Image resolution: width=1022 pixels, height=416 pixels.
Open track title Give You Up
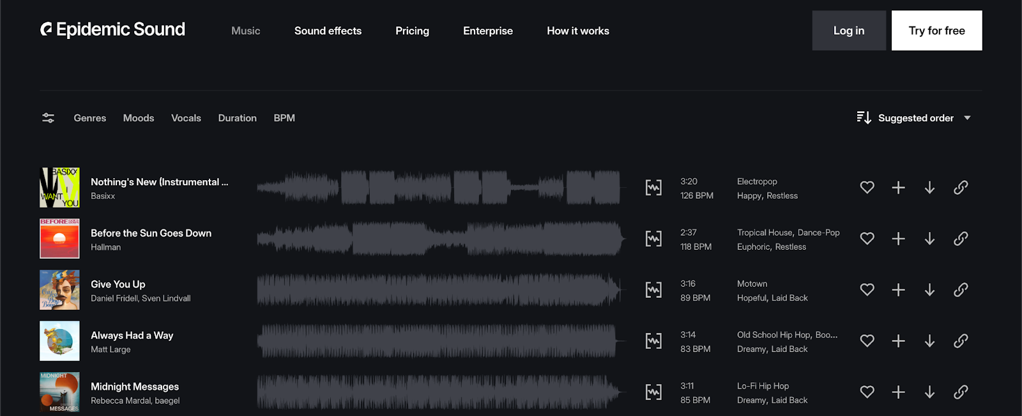(x=118, y=284)
